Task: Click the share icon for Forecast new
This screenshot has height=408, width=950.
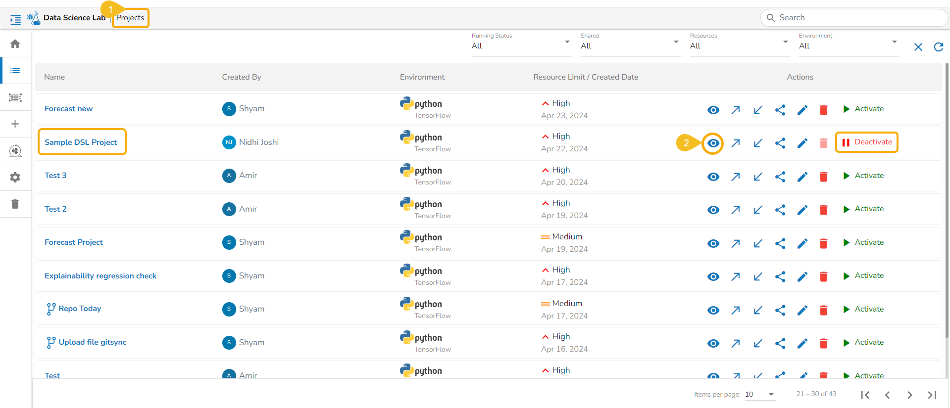Action: pos(780,110)
